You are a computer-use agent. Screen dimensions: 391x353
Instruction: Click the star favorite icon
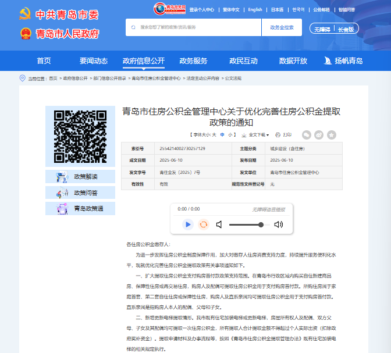tap(332, 134)
